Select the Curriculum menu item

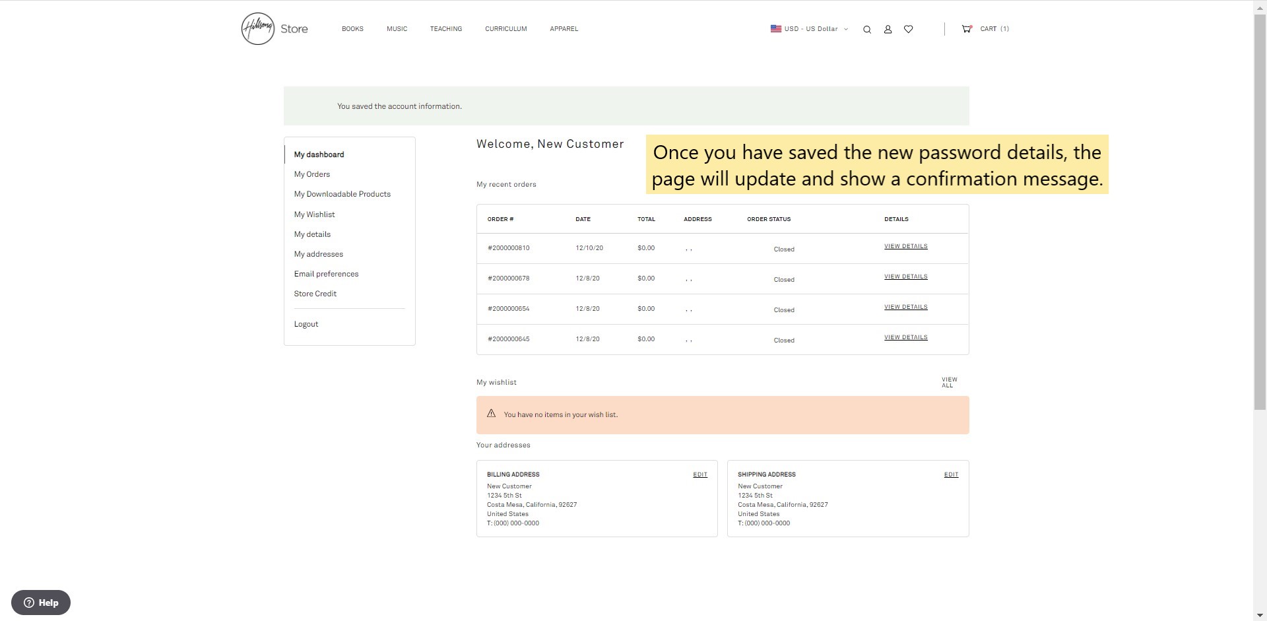coord(505,29)
